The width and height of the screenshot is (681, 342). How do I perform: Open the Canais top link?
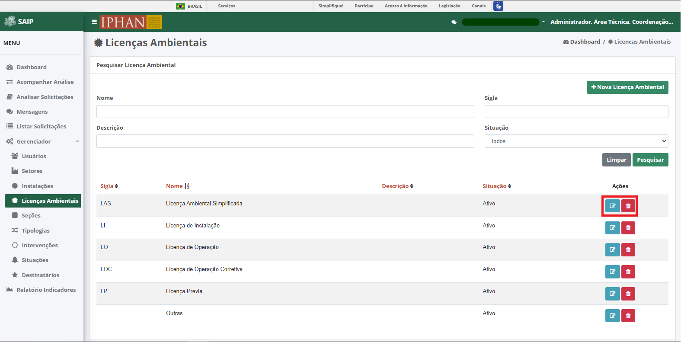click(x=479, y=6)
